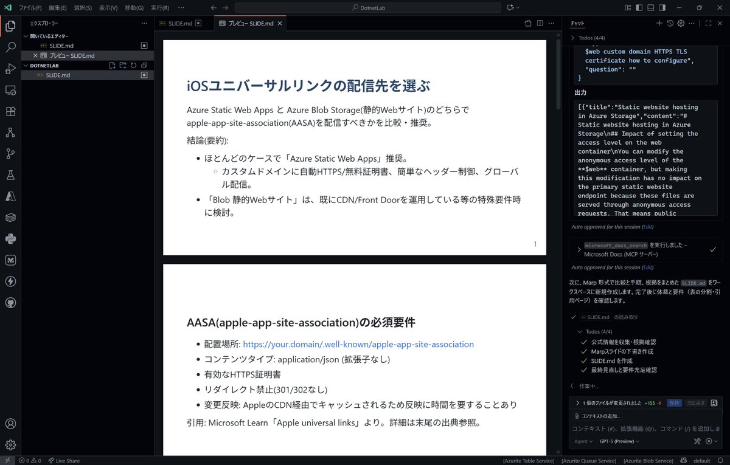Screen dimensions: 730x465
Task: Open the send options dropdown arrow
Action: pos(717,441)
